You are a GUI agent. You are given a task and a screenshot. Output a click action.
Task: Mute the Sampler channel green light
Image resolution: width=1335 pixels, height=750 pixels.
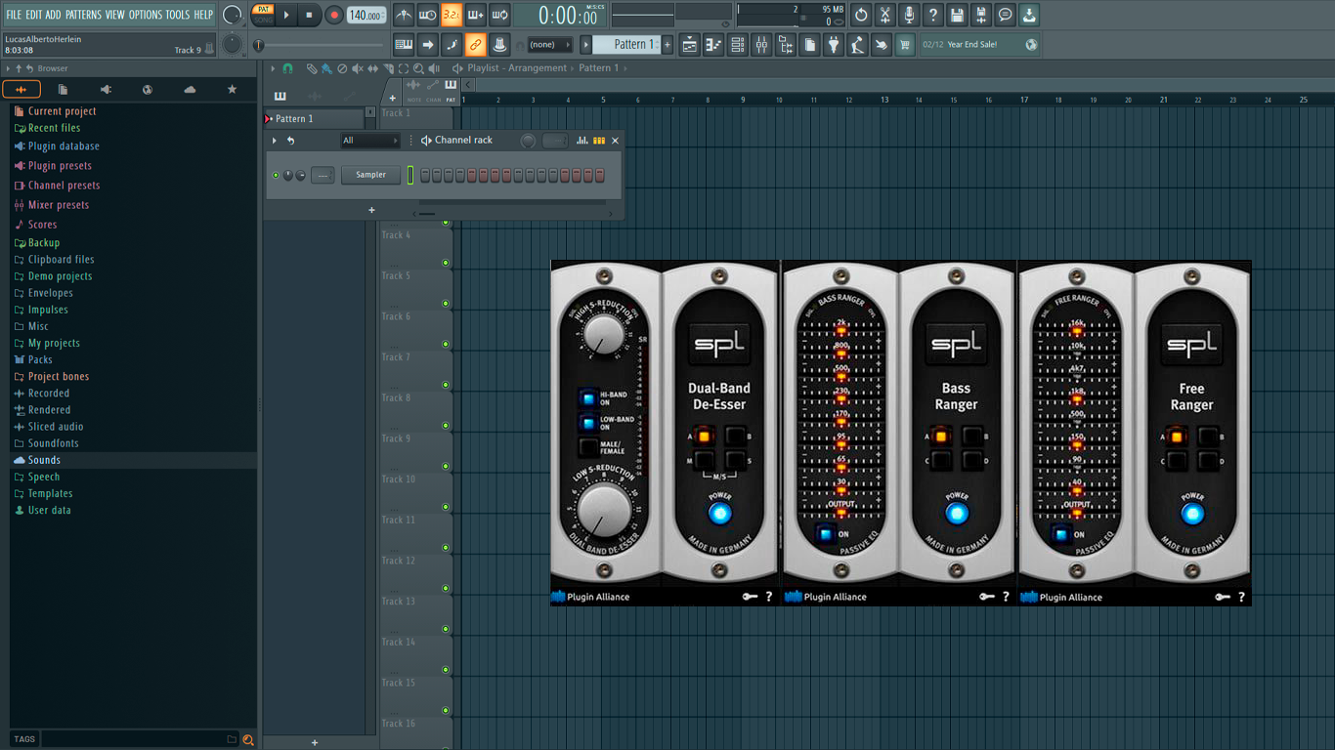coord(276,175)
